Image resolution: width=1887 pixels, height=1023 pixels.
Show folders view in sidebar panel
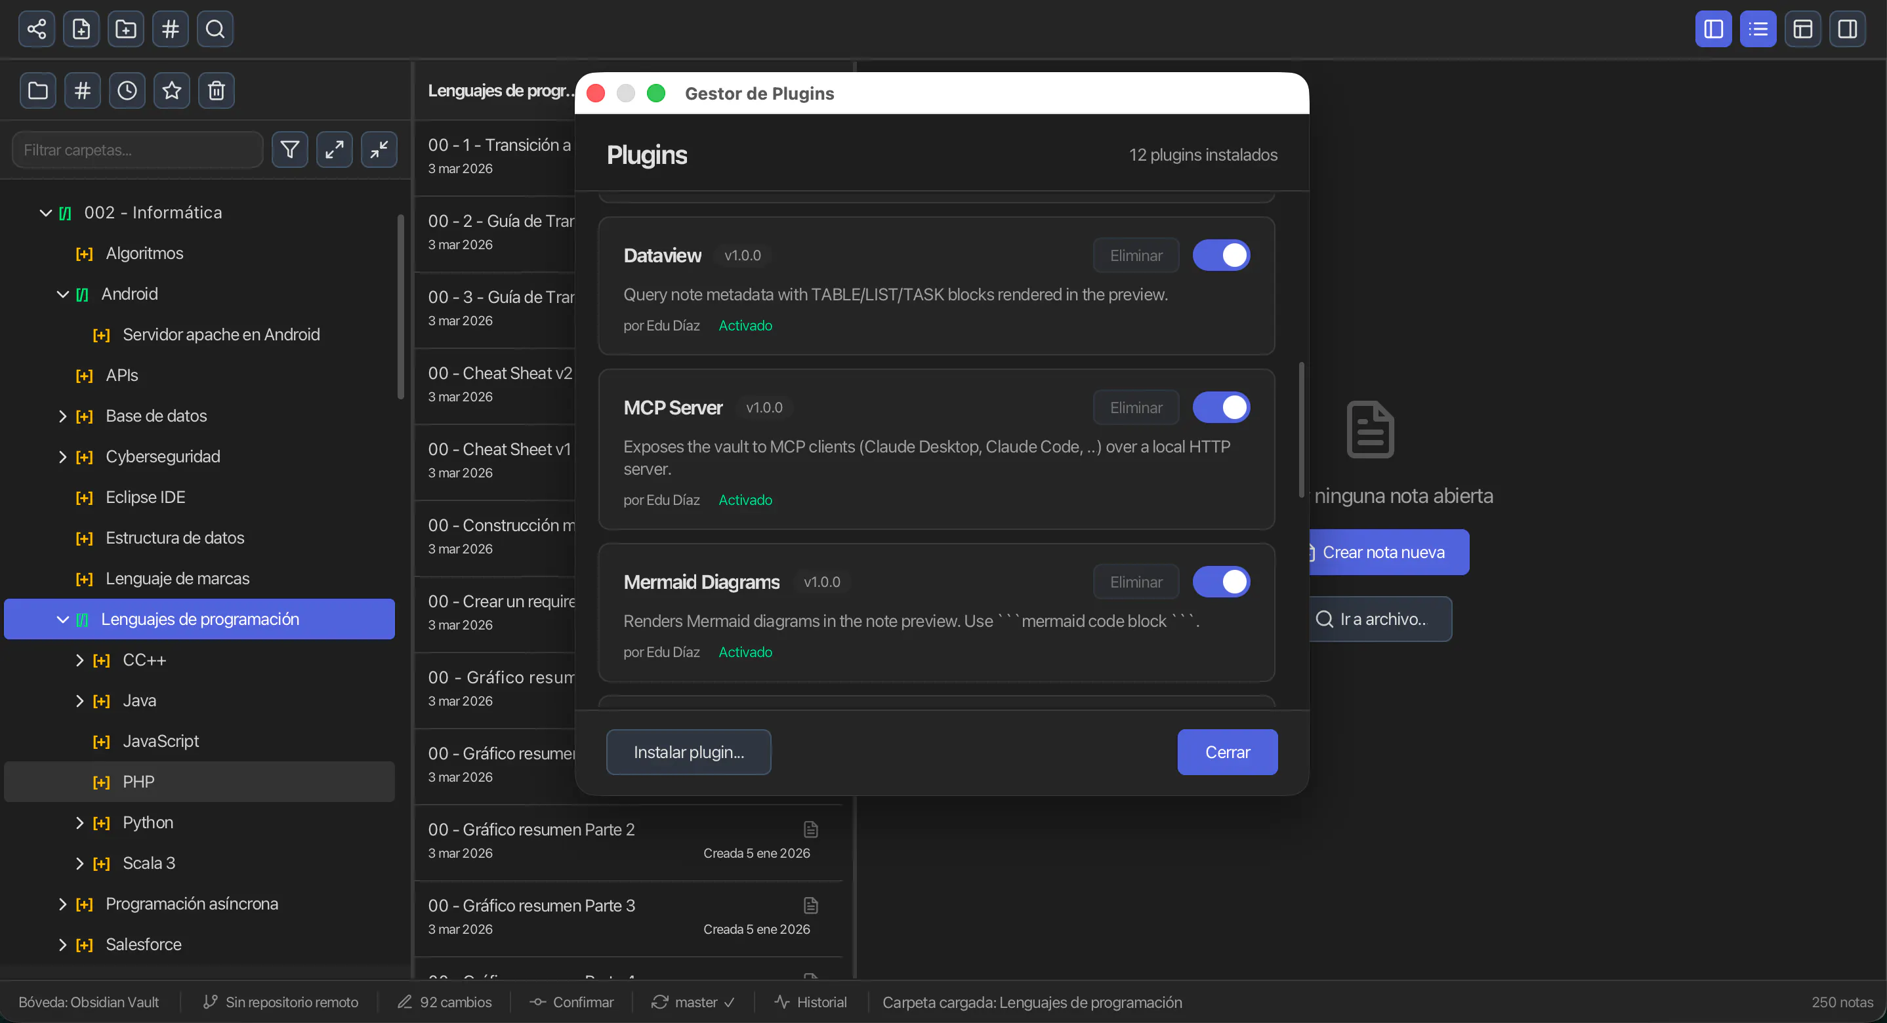(38, 90)
